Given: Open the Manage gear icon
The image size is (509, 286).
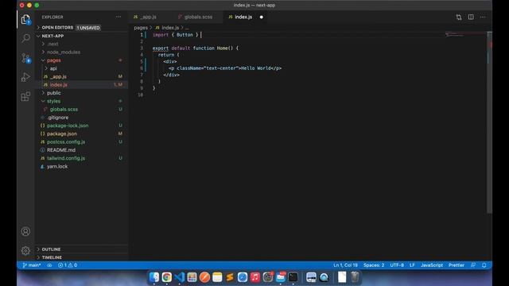Looking at the screenshot, I should 25,250.
